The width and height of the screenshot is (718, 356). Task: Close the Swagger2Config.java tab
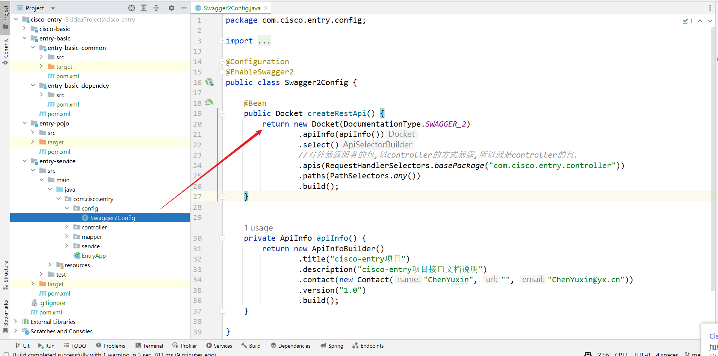pos(266,8)
